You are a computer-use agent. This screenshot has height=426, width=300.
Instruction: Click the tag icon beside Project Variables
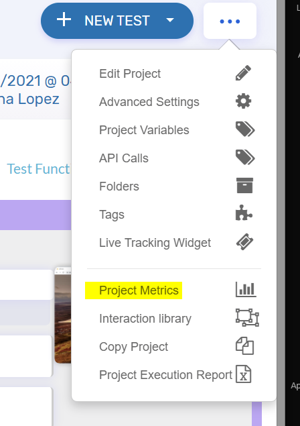pyautogui.click(x=245, y=129)
